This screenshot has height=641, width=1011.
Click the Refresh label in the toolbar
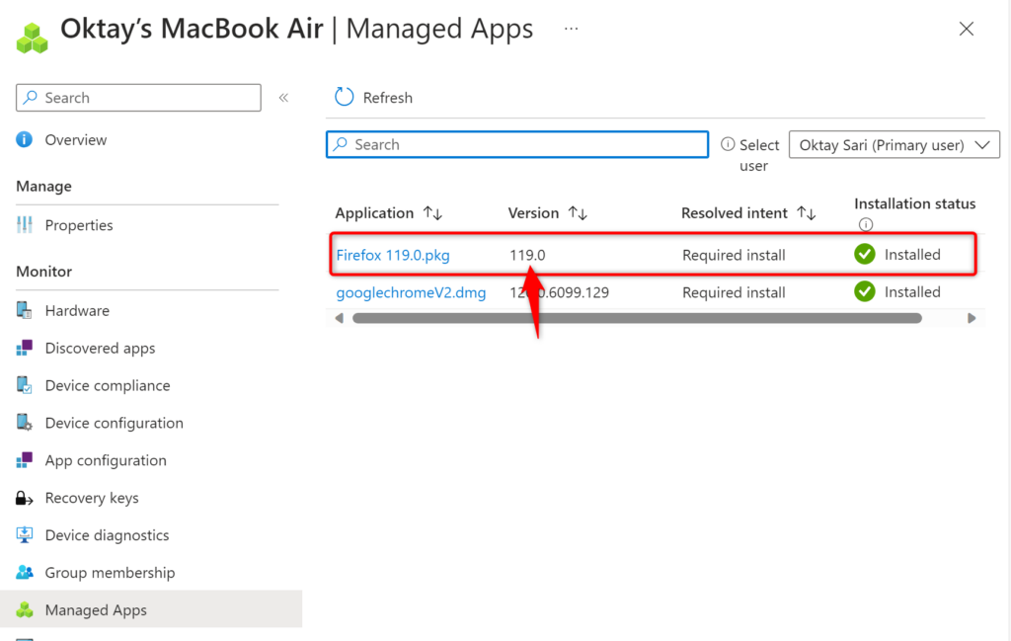(x=387, y=98)
